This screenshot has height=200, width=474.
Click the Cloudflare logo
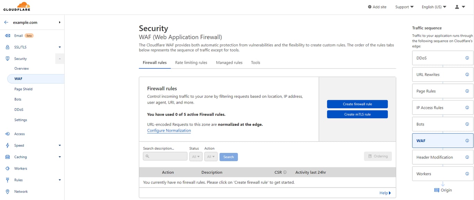click(x=16, y=6)
